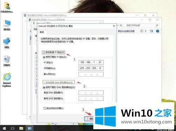Open the view options dropdown arrow

pyautogui.click(x=146, y=31)
